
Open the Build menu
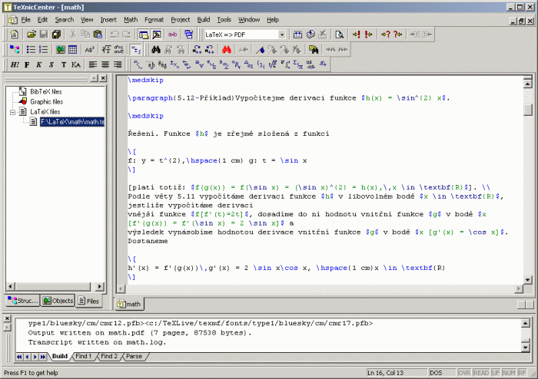point(204,20)
